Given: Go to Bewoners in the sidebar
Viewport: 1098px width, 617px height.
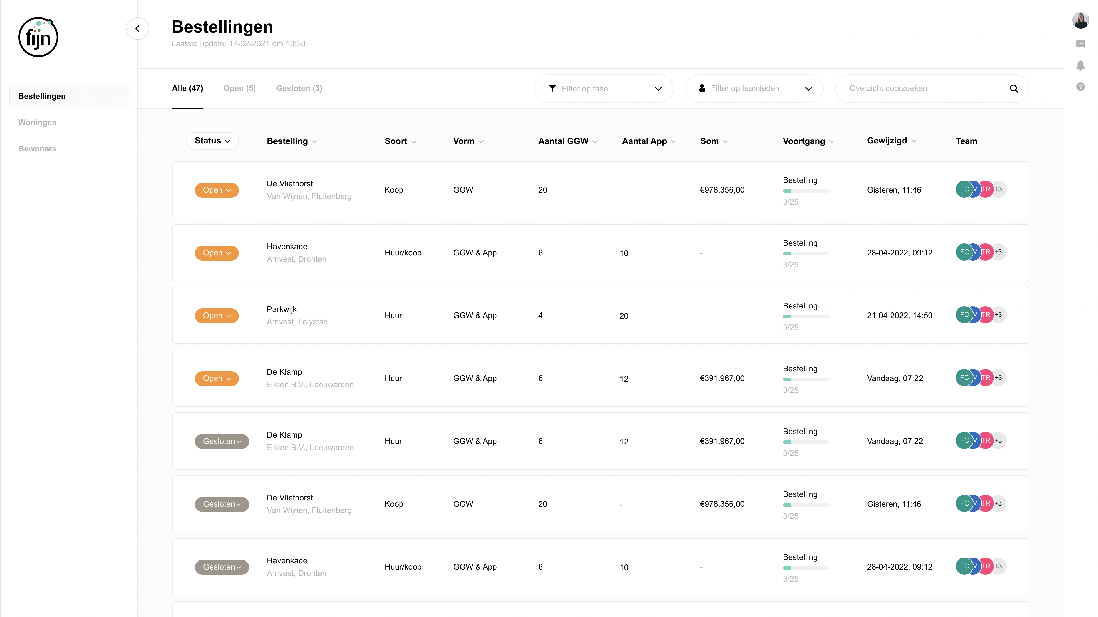Looking at the screenshot, I should [37, 149].
